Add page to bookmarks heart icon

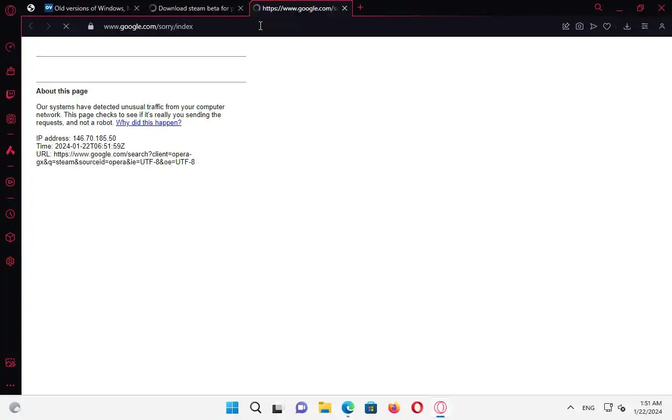coord(607,26)
